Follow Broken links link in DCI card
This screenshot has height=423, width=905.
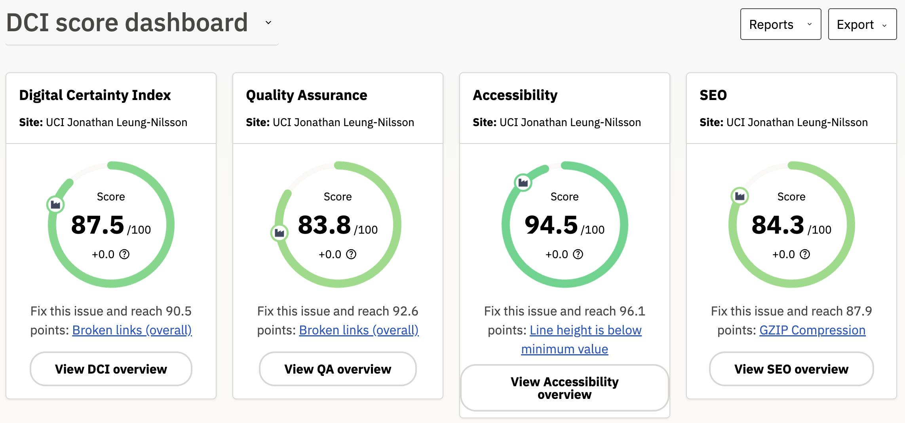tap(132, 330)
